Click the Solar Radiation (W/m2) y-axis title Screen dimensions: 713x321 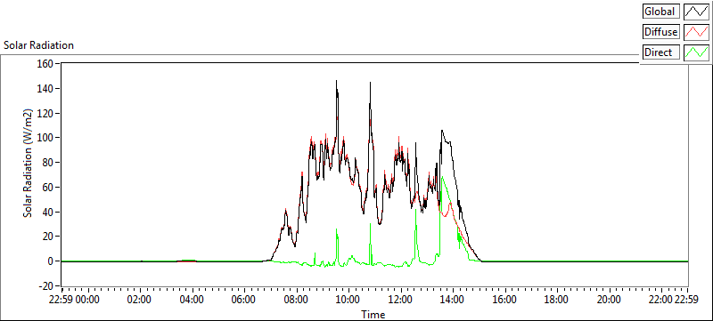pyautogui.click(x=28, y=163)
